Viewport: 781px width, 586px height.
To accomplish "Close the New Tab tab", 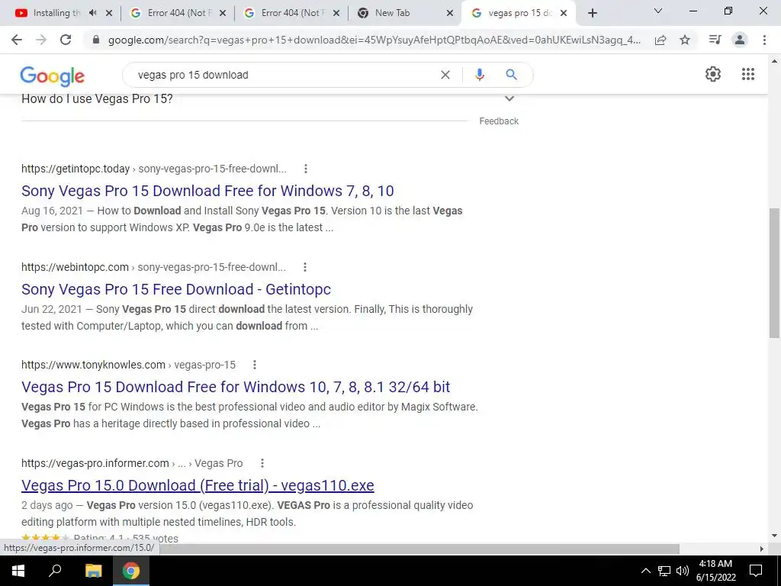I will pos(450,14).
